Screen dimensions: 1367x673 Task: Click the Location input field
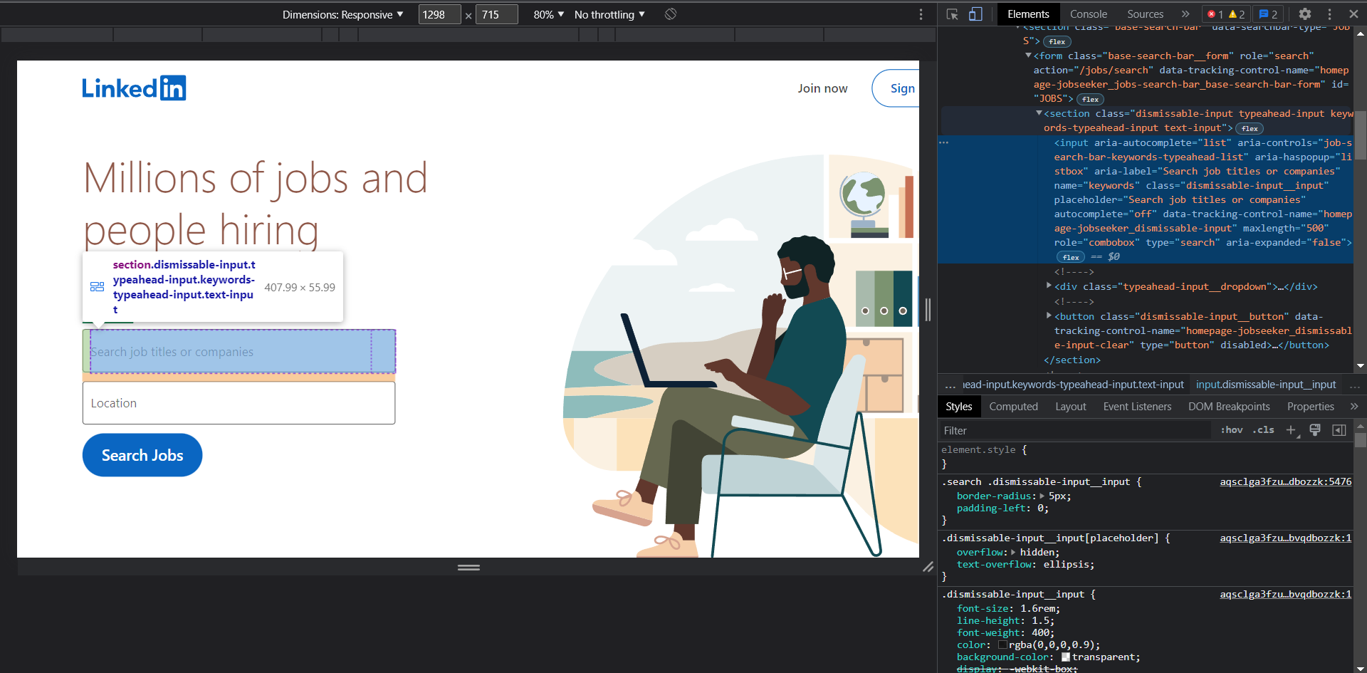(x=239, y=402)
